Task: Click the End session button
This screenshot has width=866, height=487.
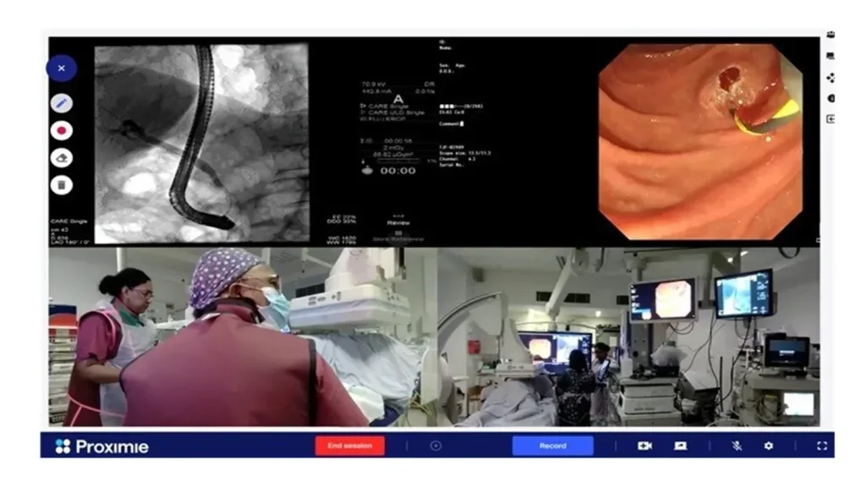Action: 349,446
